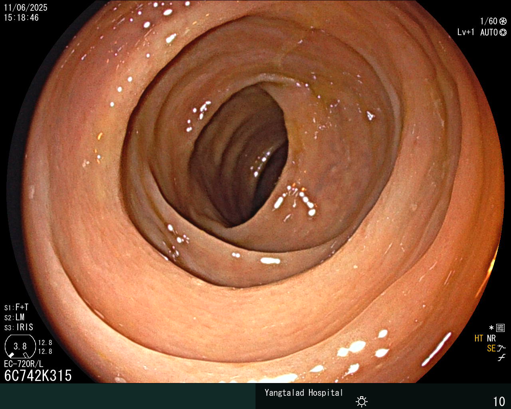Click the 1/60 shutter speed value
The image size is (511, 409).
(489, 21)
